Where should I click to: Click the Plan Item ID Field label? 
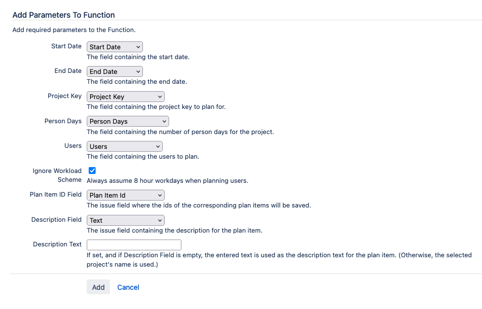(x=56, y=194)
